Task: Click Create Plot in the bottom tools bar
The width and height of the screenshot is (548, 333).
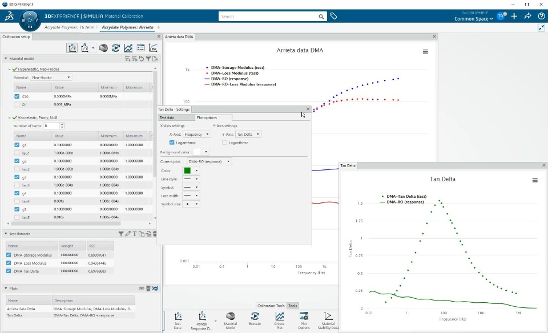Action: (x=279, y=320)
